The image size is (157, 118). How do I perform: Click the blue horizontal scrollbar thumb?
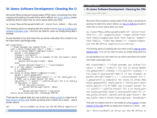tap(43, 111)
